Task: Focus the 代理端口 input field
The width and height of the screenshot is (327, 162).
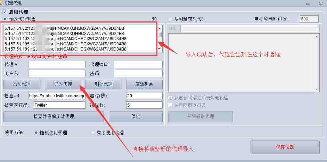Action: pos(138,65)
